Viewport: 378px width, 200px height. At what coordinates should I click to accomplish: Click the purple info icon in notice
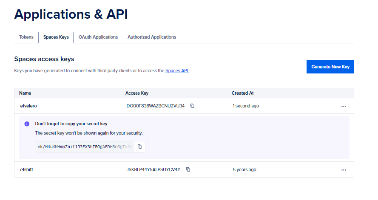27,124
